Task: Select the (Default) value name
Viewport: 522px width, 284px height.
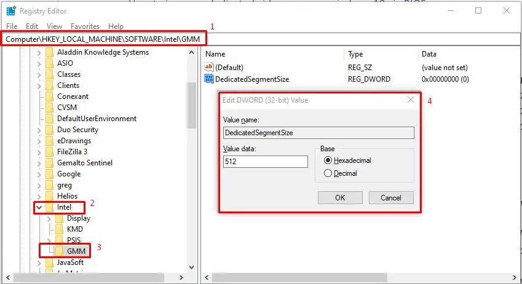Action: point(229,68)
